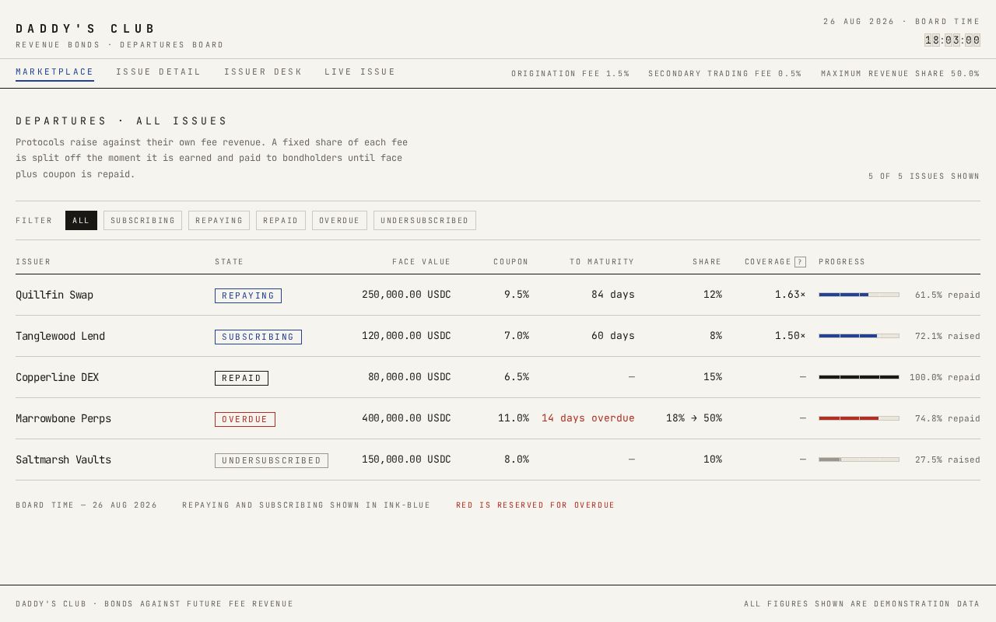Click 'Red is reserved for overdue' note
996x622 pixels.
(x=535, y=505)
